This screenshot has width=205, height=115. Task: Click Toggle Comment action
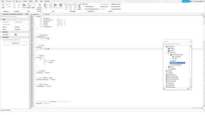point(116,4)
